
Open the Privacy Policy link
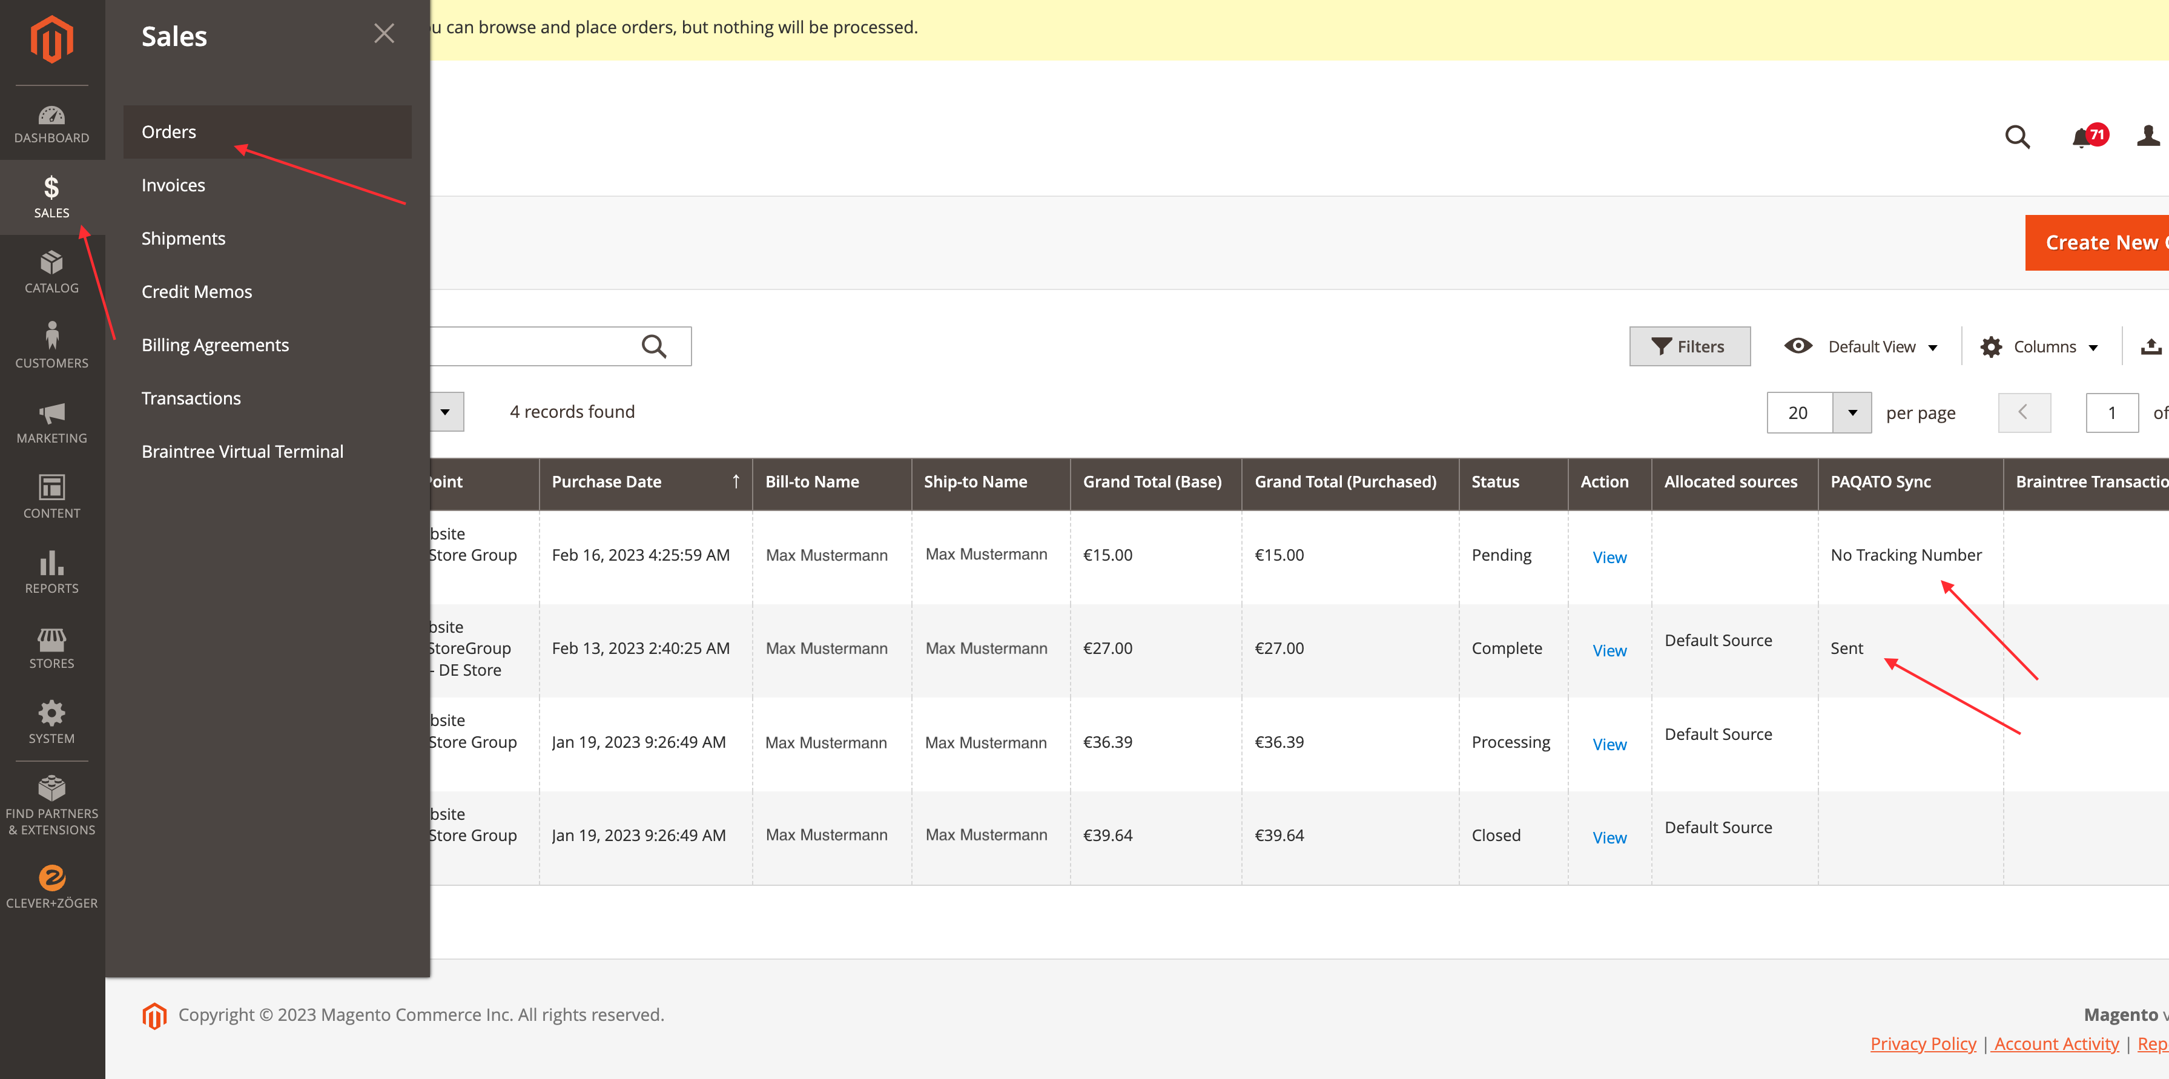(1923, 1044)
